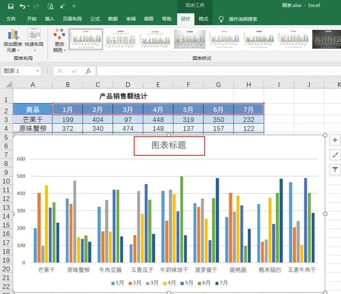Click the 产品销售额统计 title cell
341x294 pixels.
[124, 96]
